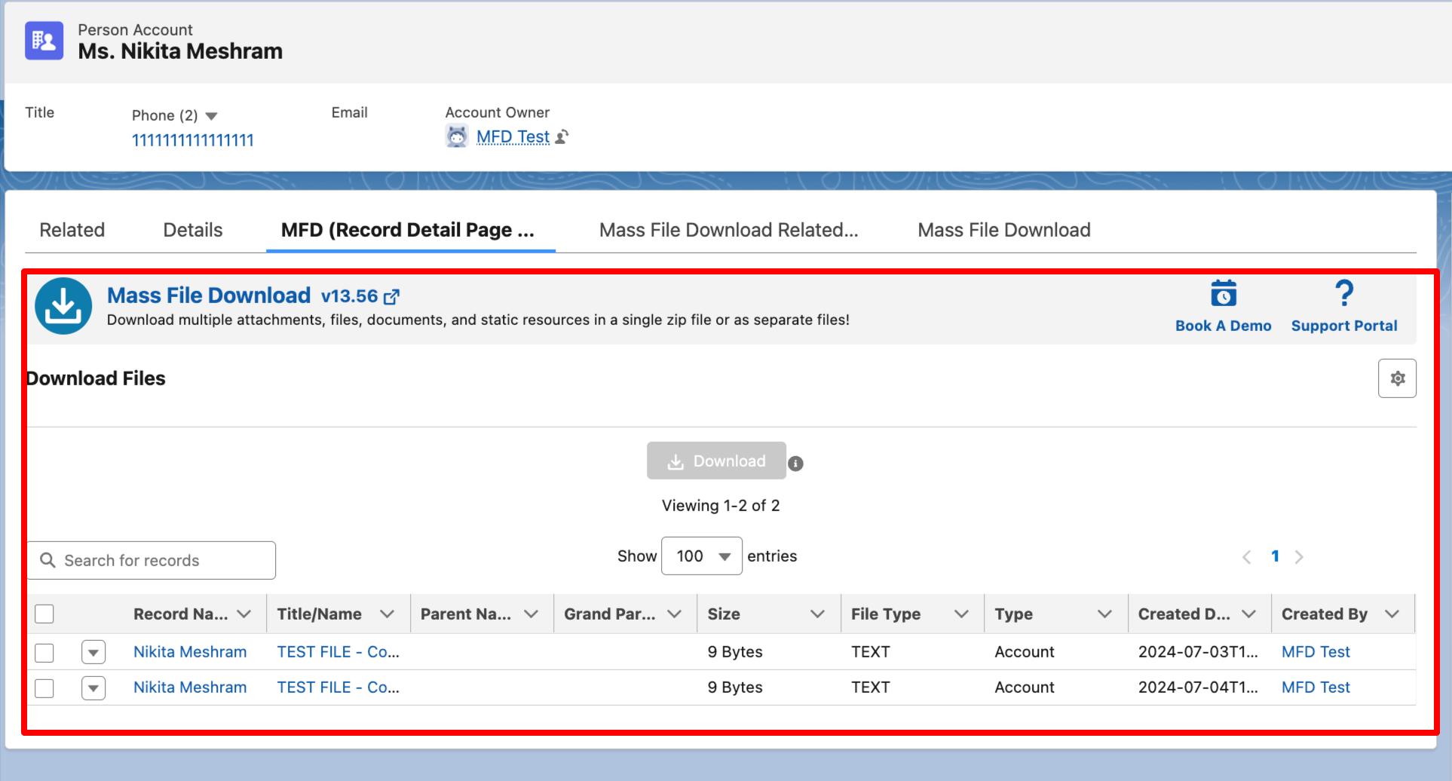The width and height of the screenshot is (1452, 781).
Task: Click the Mass File Download logo icon
Action: point(63,306)
